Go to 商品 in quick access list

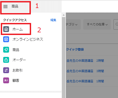coord(16,50)
